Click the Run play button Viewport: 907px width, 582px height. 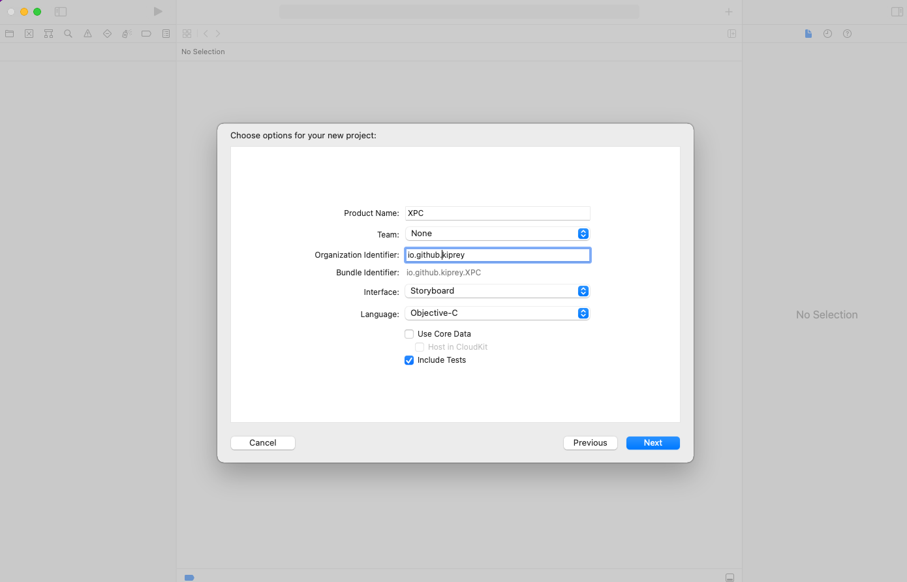[158, 12]
